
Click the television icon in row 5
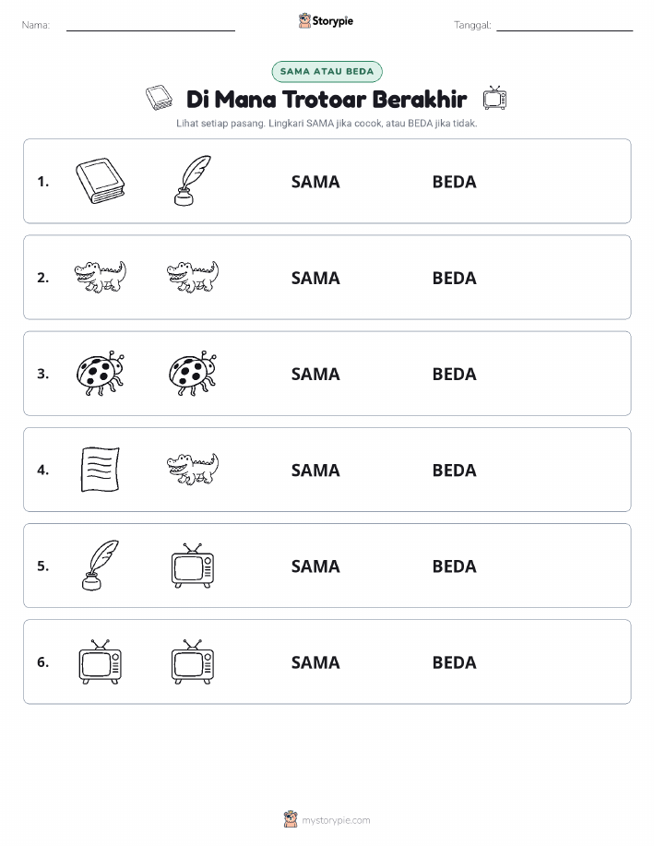193,566
